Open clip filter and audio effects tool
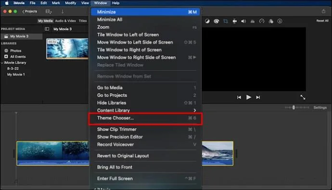Screen dimensions: 332x190 pos(271,21)
